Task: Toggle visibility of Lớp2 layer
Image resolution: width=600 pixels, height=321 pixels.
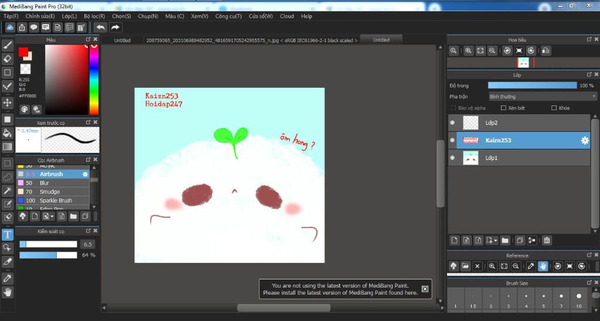Action: [453, 123]
